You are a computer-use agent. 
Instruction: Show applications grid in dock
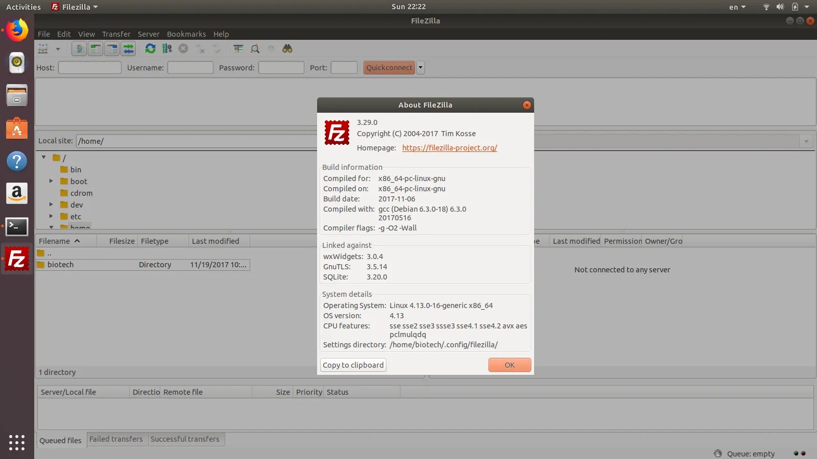pyautogui.click(x=17, y=442)
